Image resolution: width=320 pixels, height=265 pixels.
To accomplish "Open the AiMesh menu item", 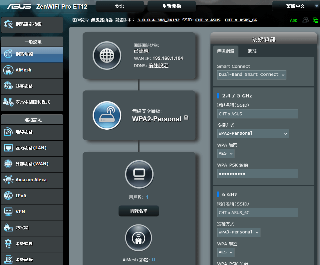I will click(32, 70).
